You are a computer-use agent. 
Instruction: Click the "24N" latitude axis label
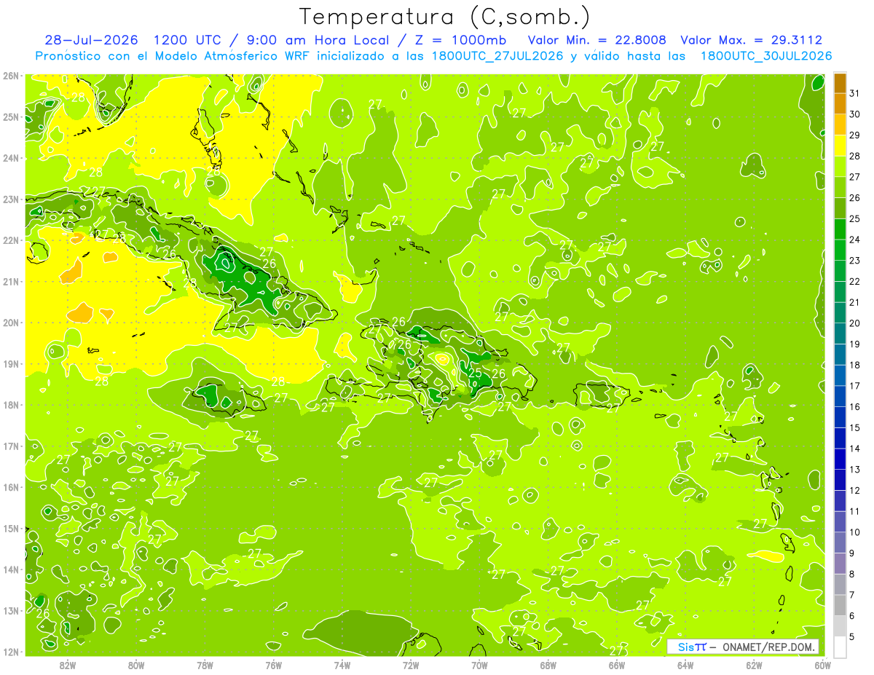pyautogui.click(x=11, y=158)
